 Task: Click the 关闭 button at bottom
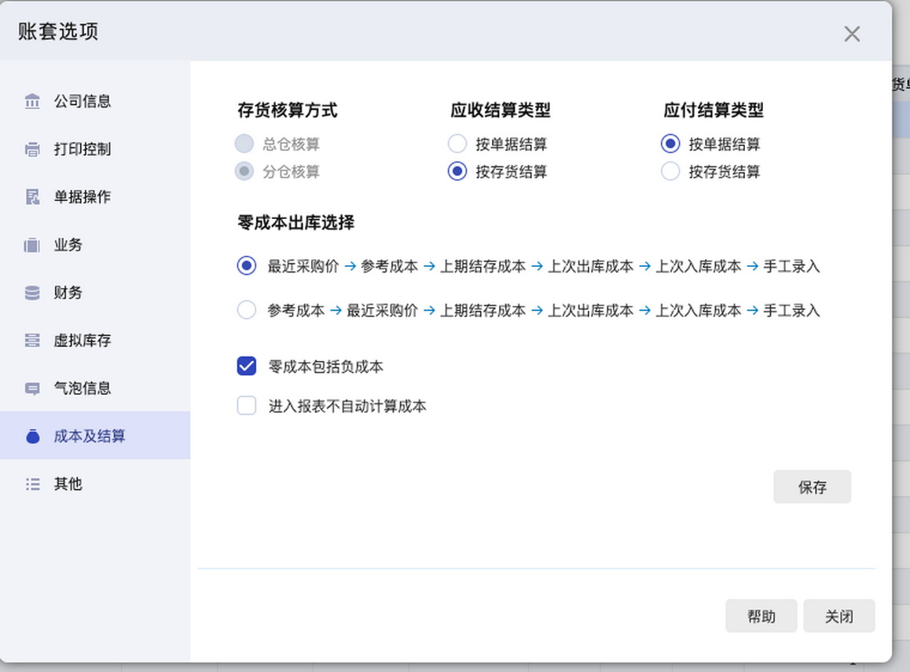coord(838,616)
